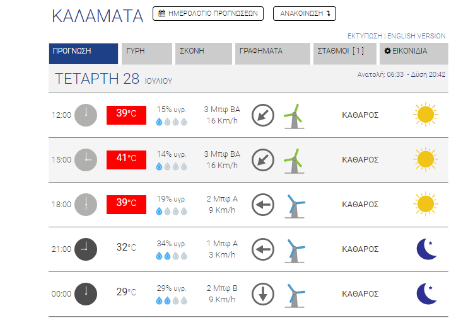Click the blue windmill icon at 18:00
This screenshot has width=461, height=318.
pyautogui.click(x=294, y=205)
